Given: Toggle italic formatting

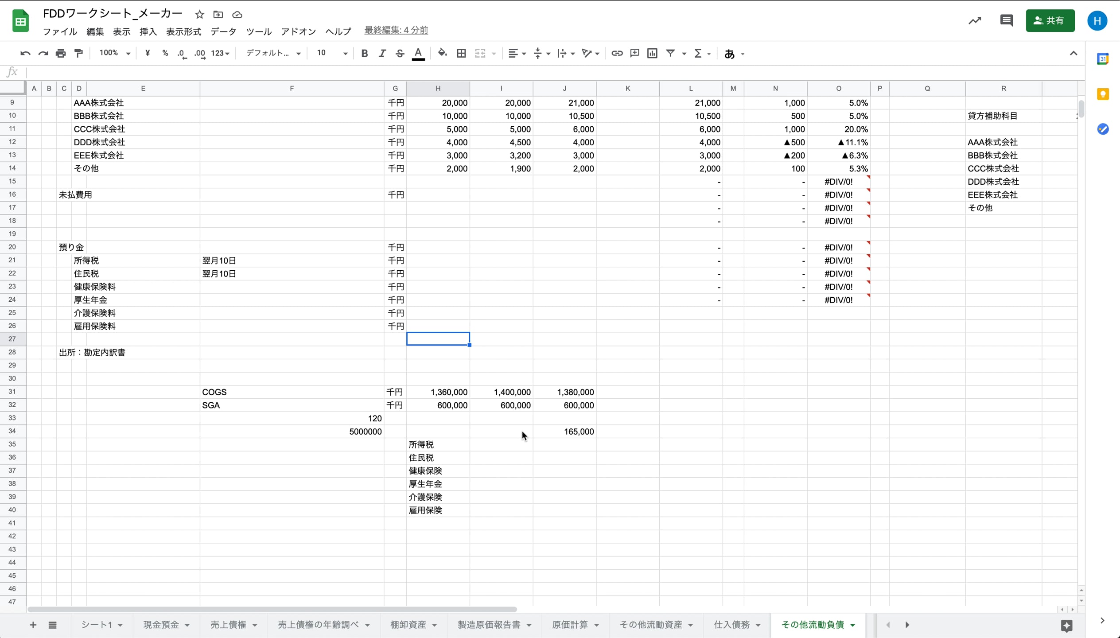Looking at the screenshot, I should (x=382, y=53).
